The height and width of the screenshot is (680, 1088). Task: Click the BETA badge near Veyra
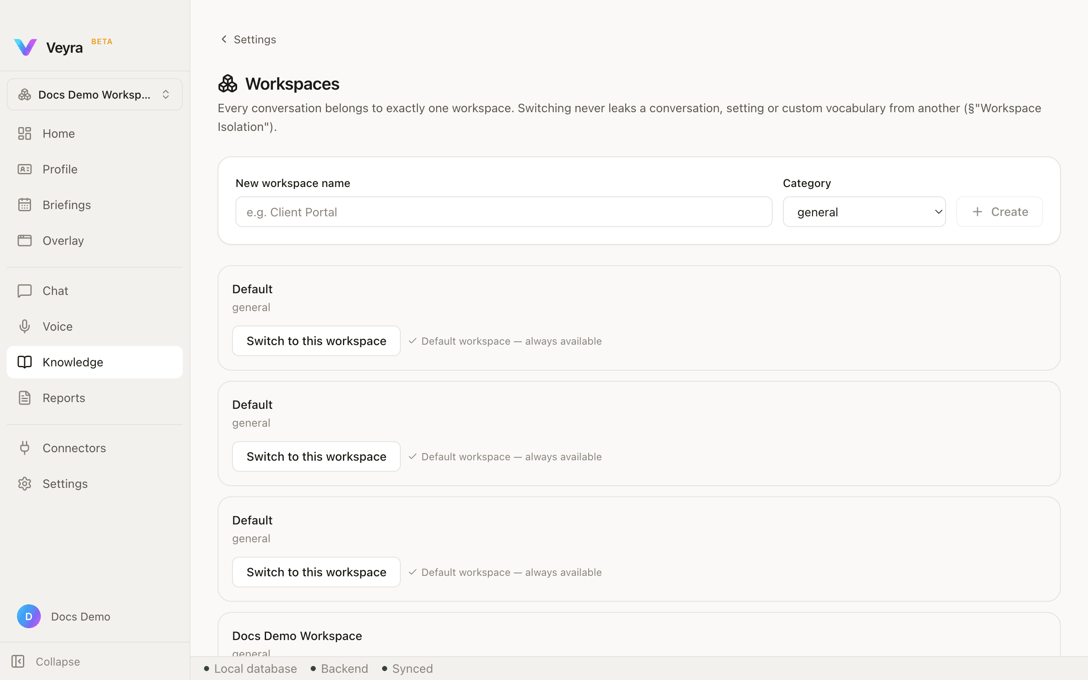tap(102, 41)
